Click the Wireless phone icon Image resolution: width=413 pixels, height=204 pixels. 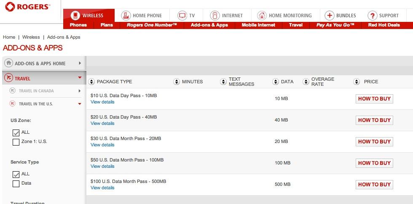pos(75,16)
